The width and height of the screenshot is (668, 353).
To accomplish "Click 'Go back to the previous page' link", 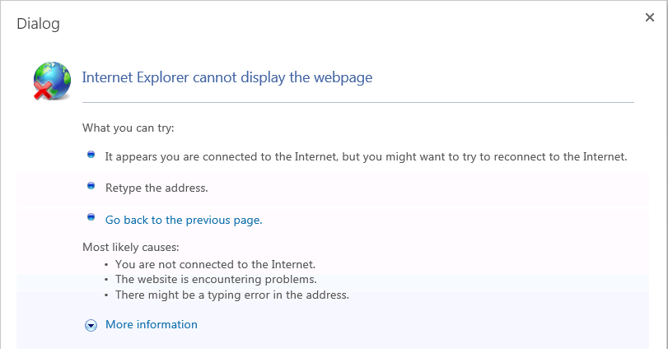I will 184,221.
